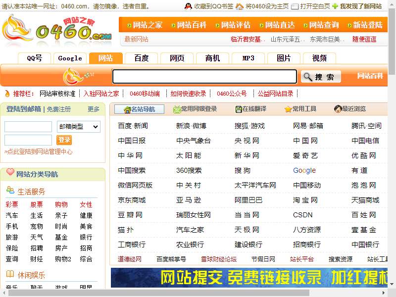Select the 商机 search tab

[x=212, y=58]
